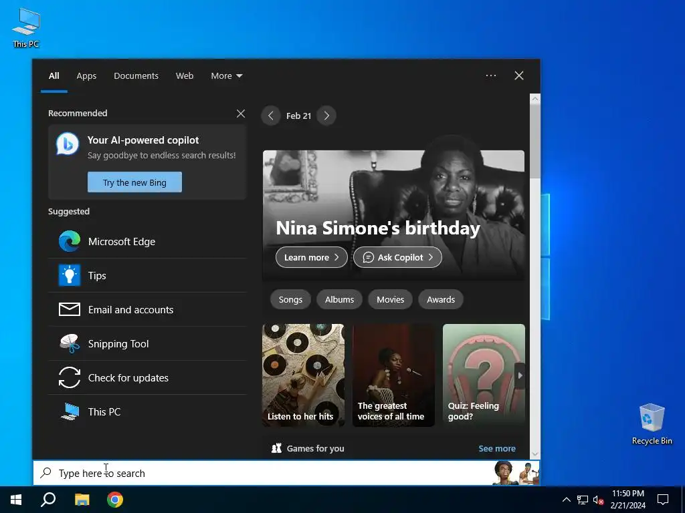Switch to the Web tab

point(185,75)
